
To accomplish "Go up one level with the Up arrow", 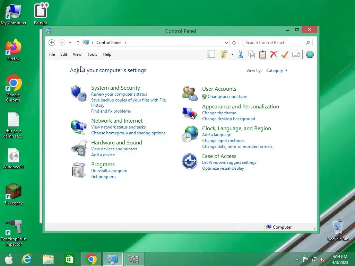I will [x=78, y=43].
